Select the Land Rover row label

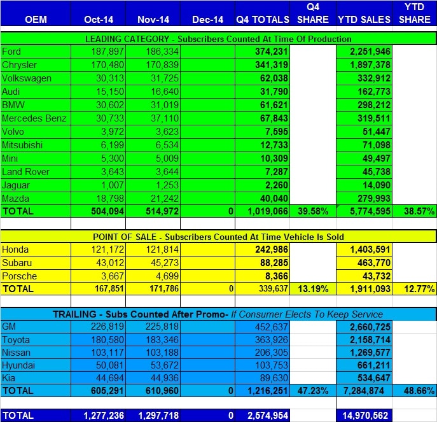tap(36, 172)
